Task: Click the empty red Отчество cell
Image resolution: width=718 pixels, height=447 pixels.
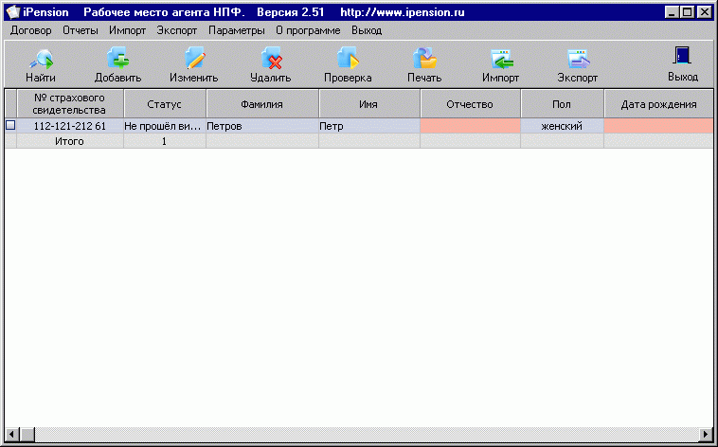Action: [470, 126]
